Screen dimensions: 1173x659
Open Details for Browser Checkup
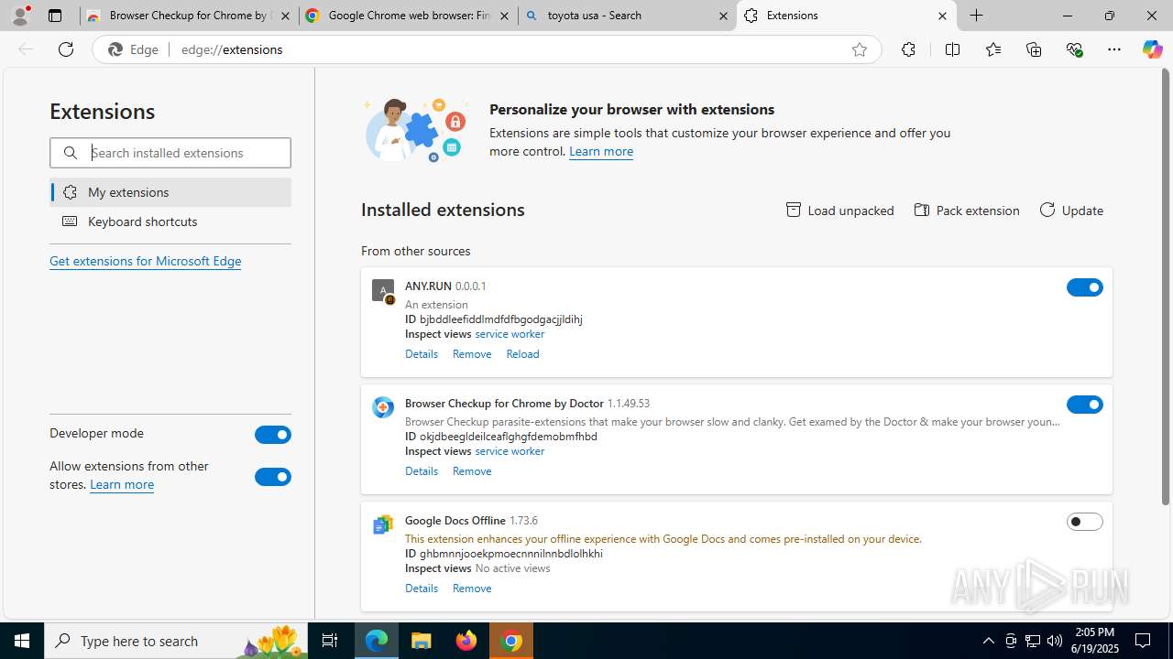(x=422, y=470)
